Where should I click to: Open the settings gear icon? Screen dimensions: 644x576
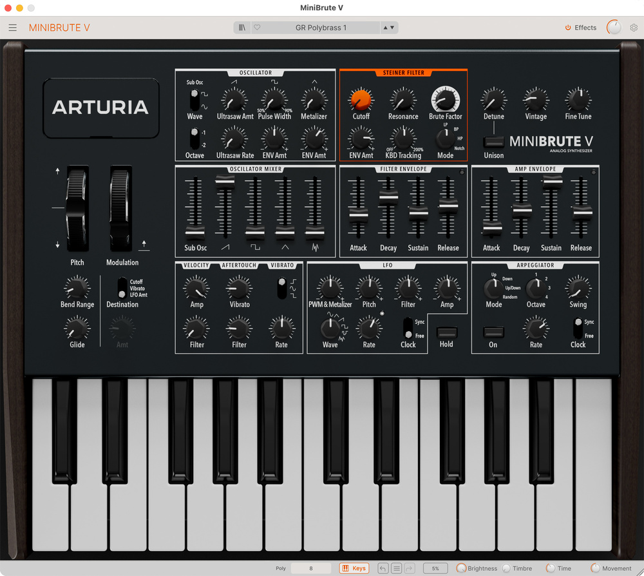pos(634,28)
